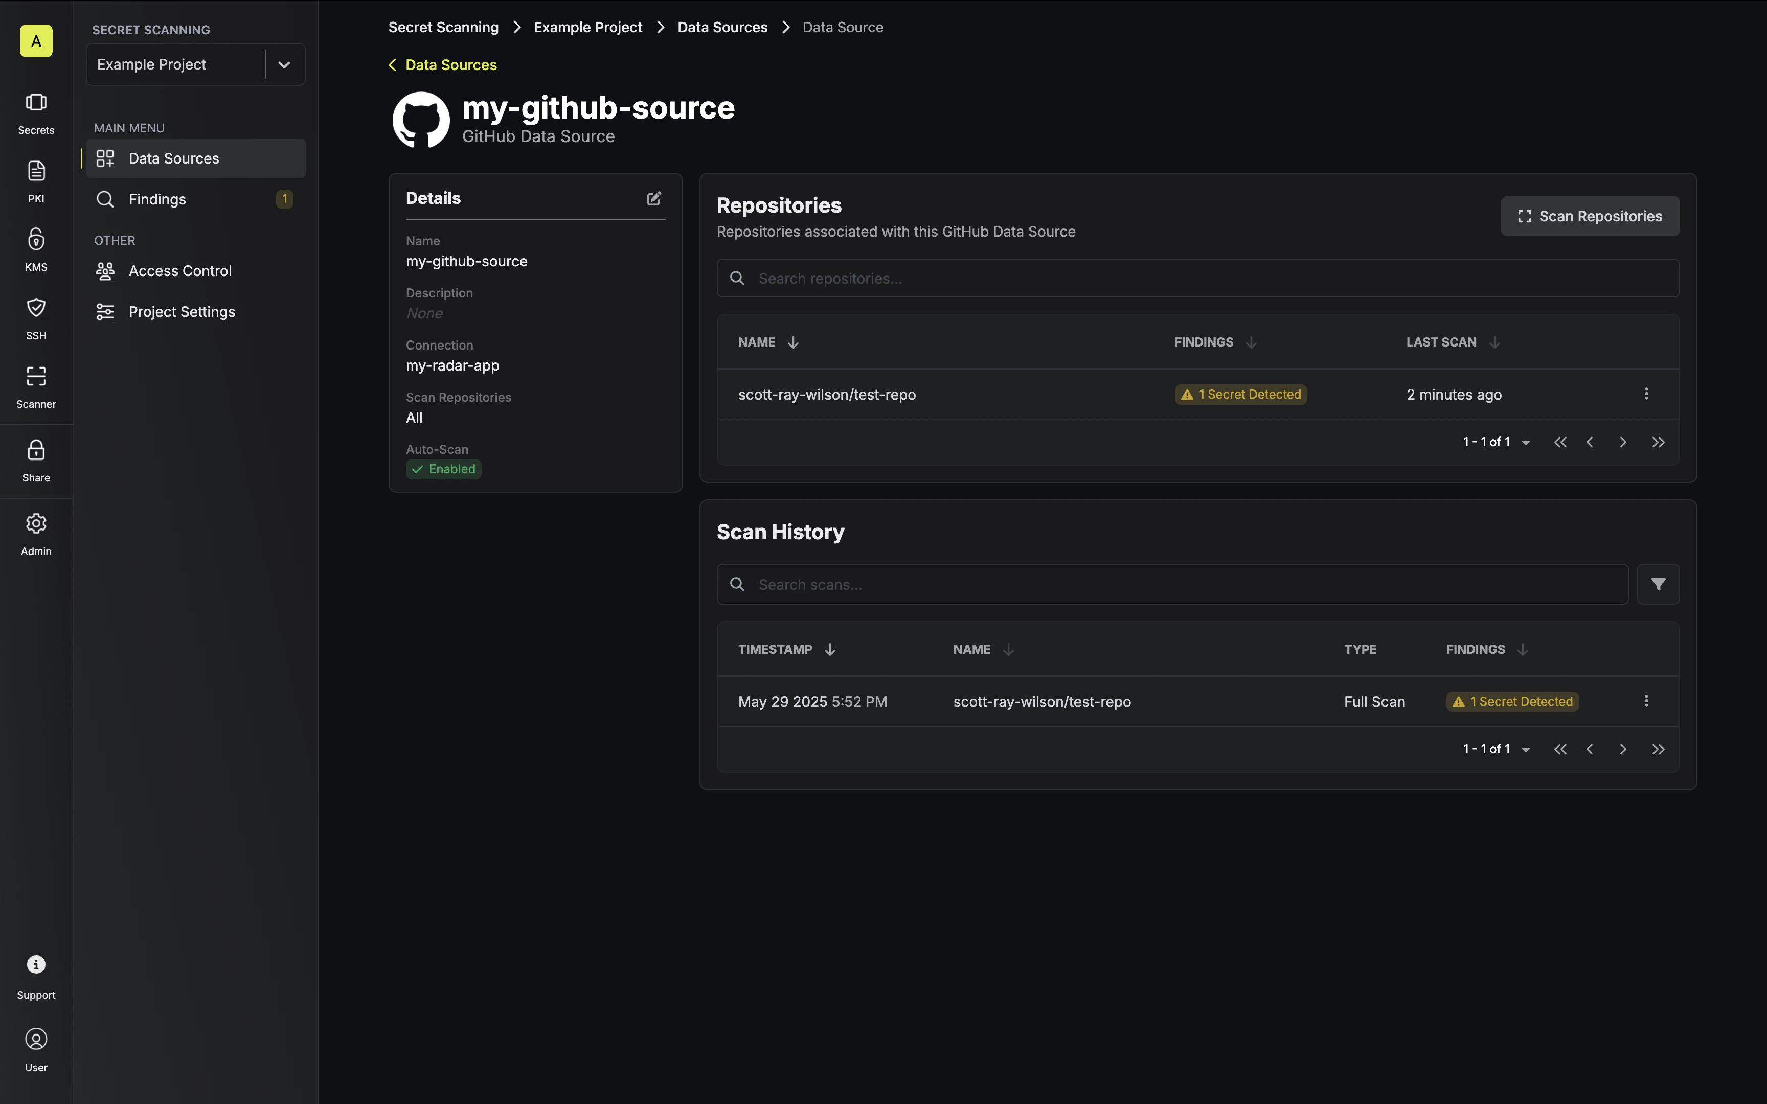1767x1104 pixels.
Task: Sort scan history by Timestamp arrow
Action: [829, 650]
